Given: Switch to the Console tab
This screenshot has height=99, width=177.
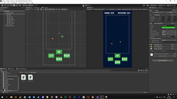Looking at the screenshot, I should [x=11, y=69].
